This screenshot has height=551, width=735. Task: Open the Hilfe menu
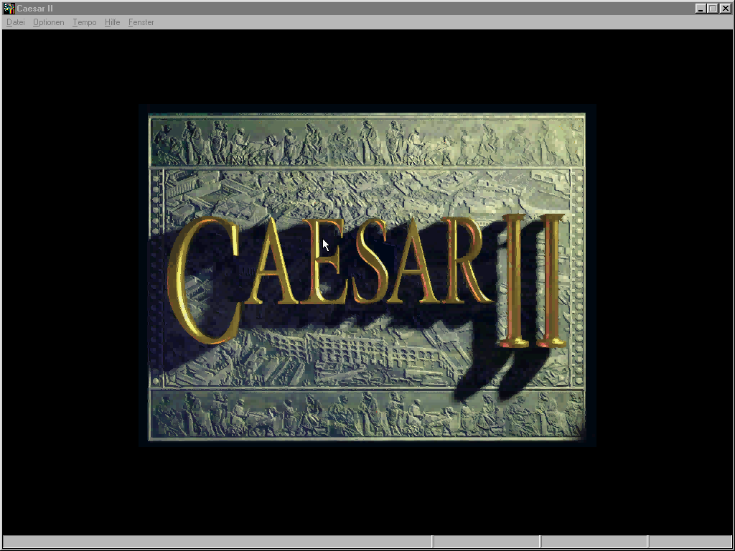point(112,22)
